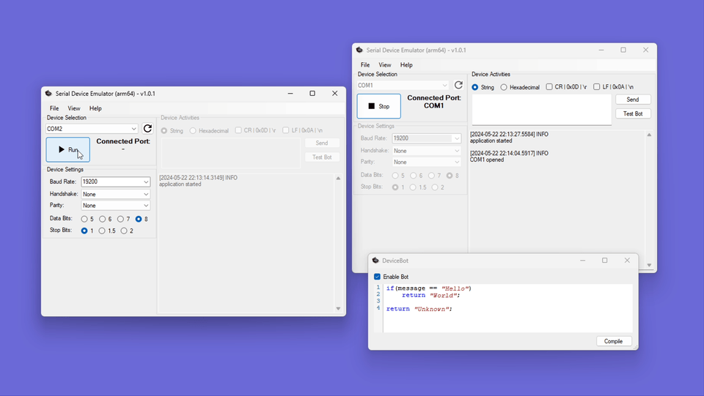
Task: Select 1.5 stop bits in left emulator window
Action: [102, 231]
